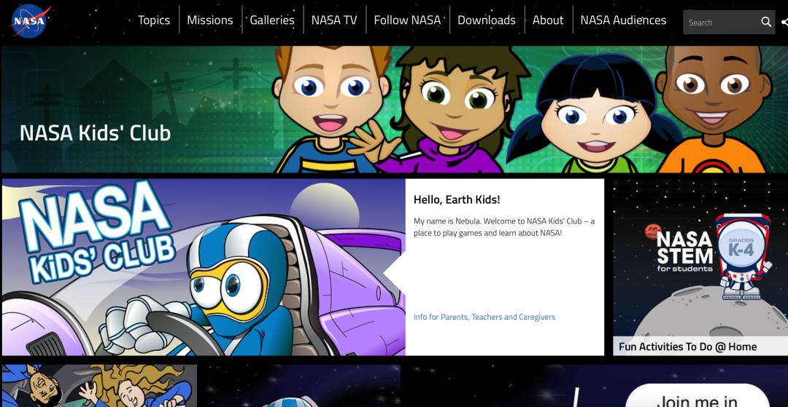Click the 'My name is Nebula' welcome text
The height and width of the screenshot is (407, 788).
point(504,227)
